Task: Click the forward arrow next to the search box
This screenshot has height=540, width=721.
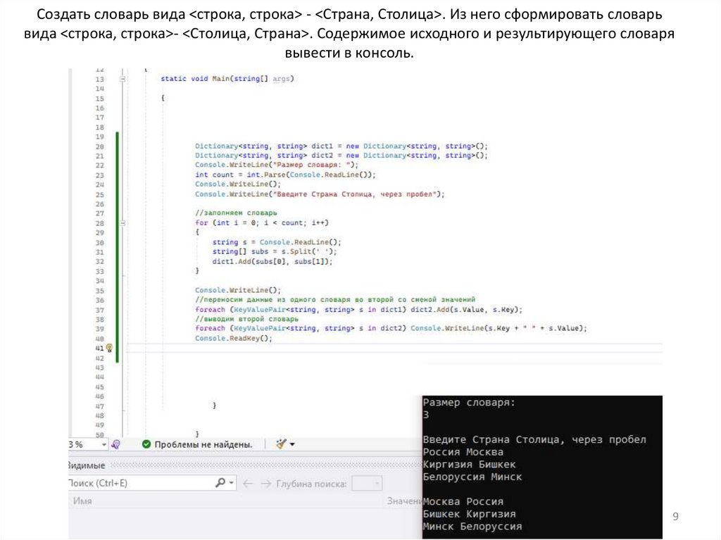Action: click(265, 484)
